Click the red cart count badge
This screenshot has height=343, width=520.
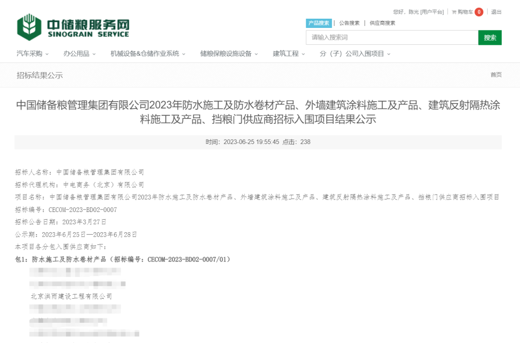pos(479,12)
